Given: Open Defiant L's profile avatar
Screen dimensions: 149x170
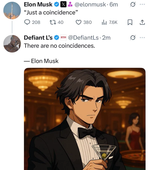Looking at the screenshot, I should click(12, 44).
